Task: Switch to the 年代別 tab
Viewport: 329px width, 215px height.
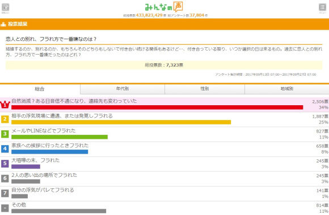Action: click(x=123, y=89)
